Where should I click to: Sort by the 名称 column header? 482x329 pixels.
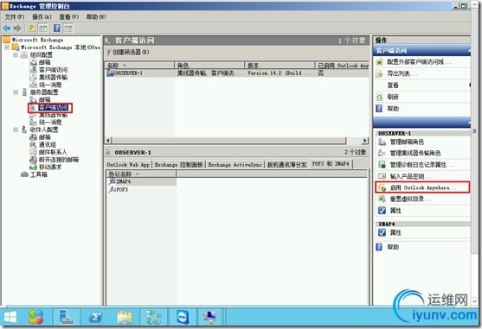tap(139, 66)
